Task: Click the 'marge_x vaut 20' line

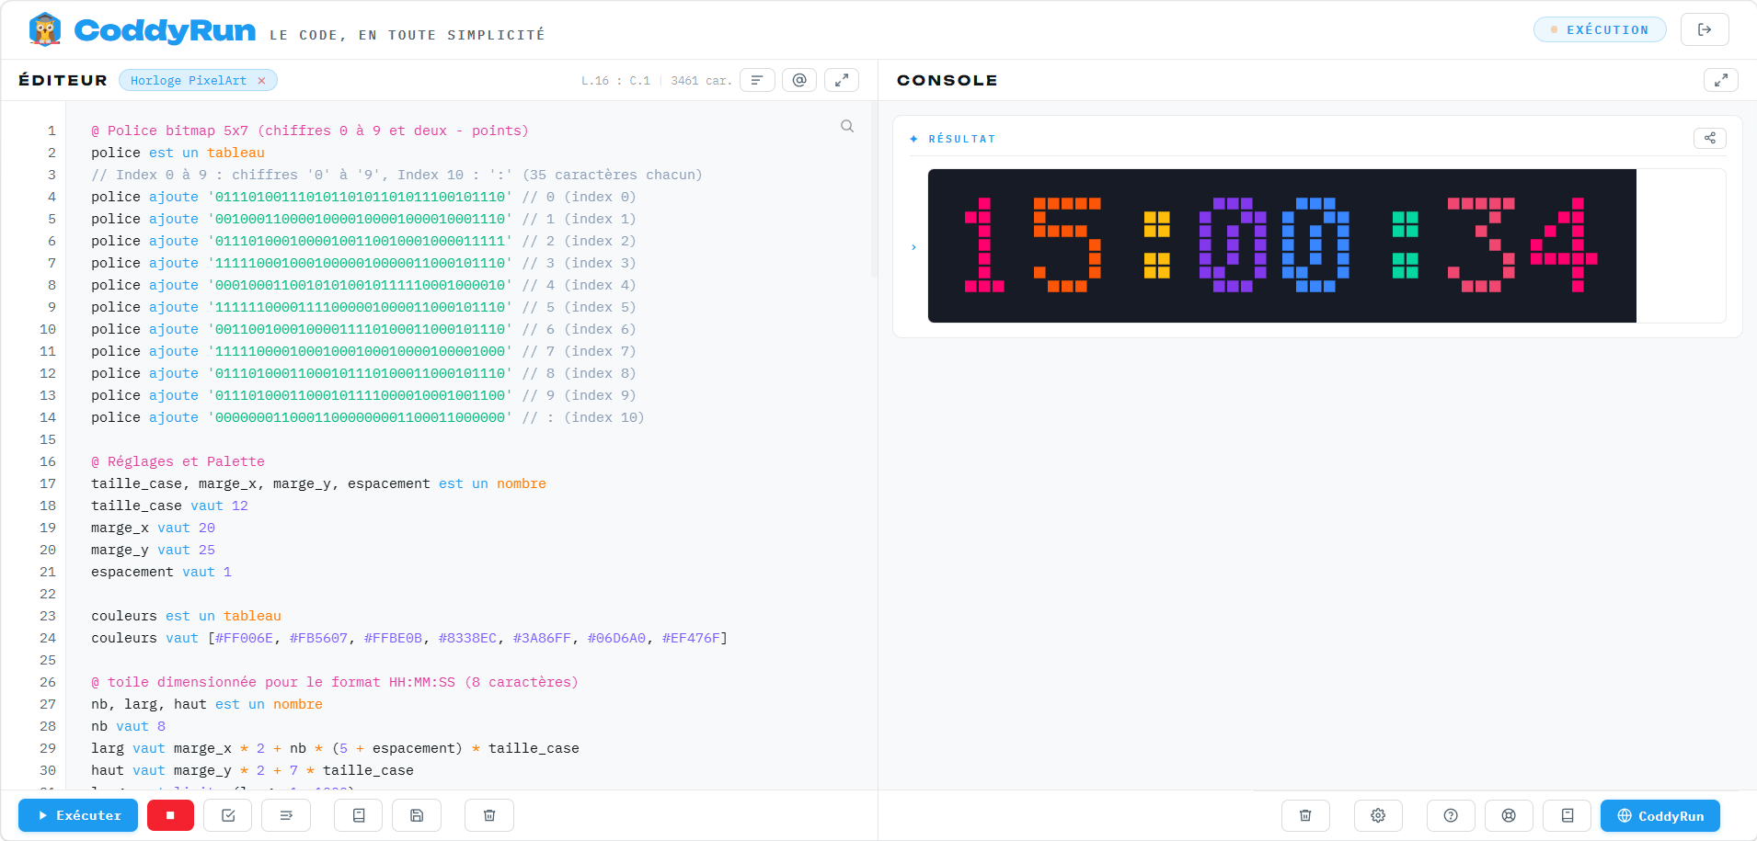Action: coord(153,528)
